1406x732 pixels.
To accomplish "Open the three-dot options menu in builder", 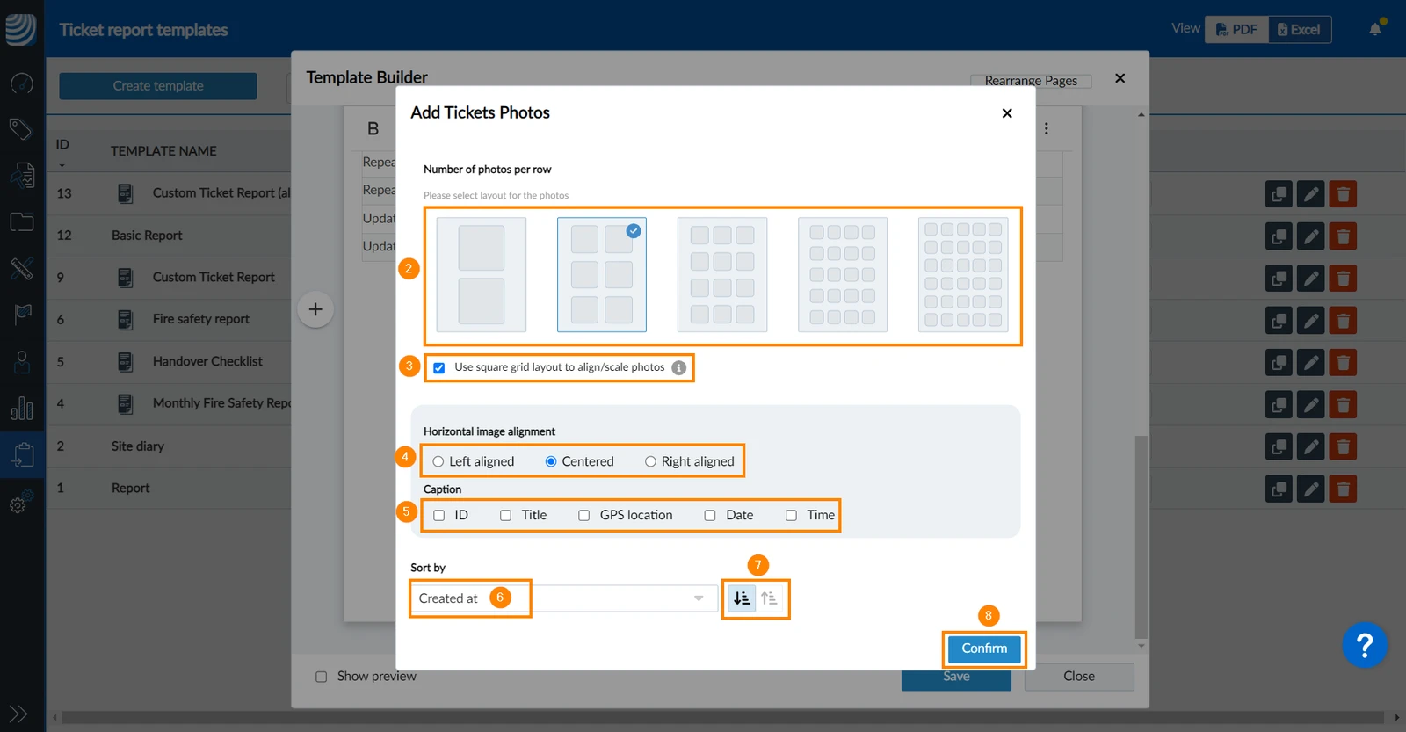I will tap(1046, 128).
